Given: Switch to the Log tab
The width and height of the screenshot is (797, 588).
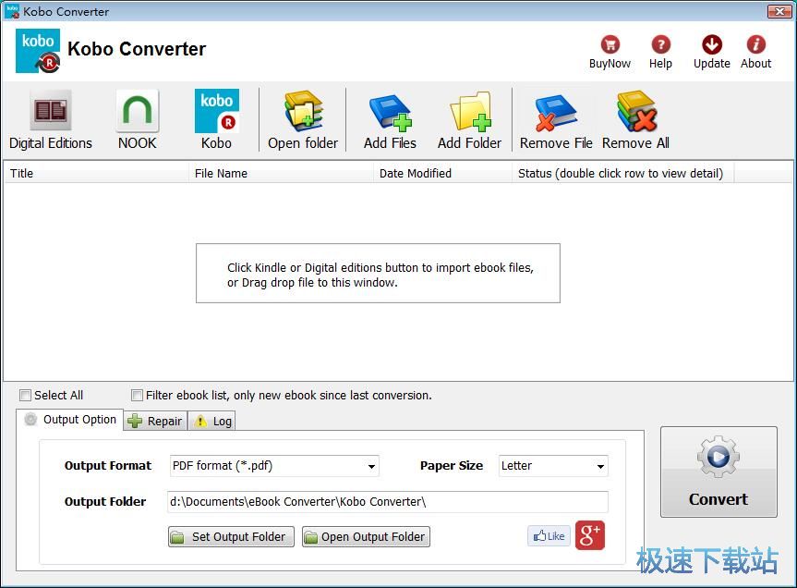Looking at the screenshot, I should (x=212, y=422).
